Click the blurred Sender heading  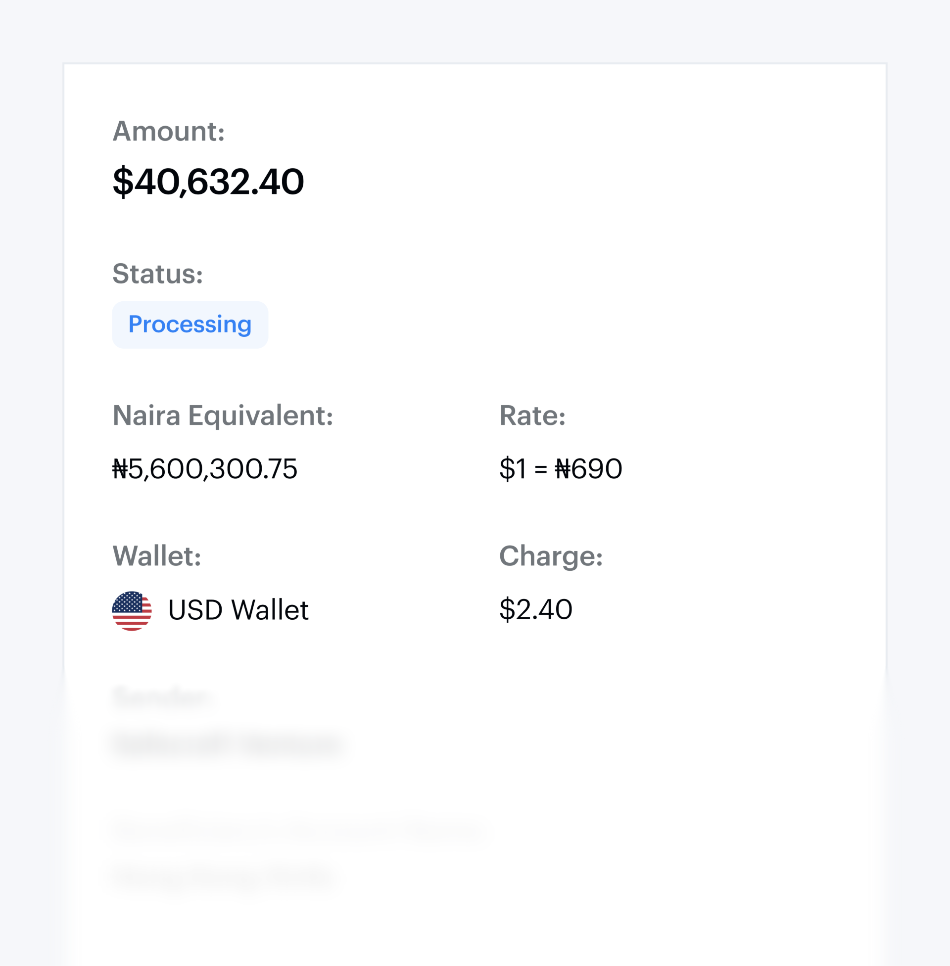[161, 697]
